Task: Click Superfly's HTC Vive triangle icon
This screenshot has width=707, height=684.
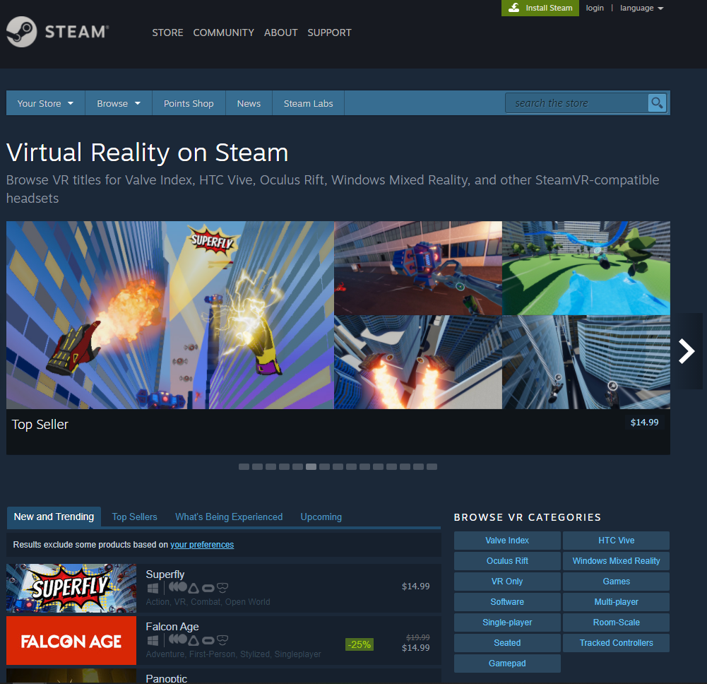Action: pos(194,588)
